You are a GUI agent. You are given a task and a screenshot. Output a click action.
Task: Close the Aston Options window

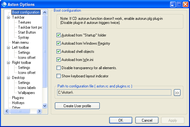[186, 5]
